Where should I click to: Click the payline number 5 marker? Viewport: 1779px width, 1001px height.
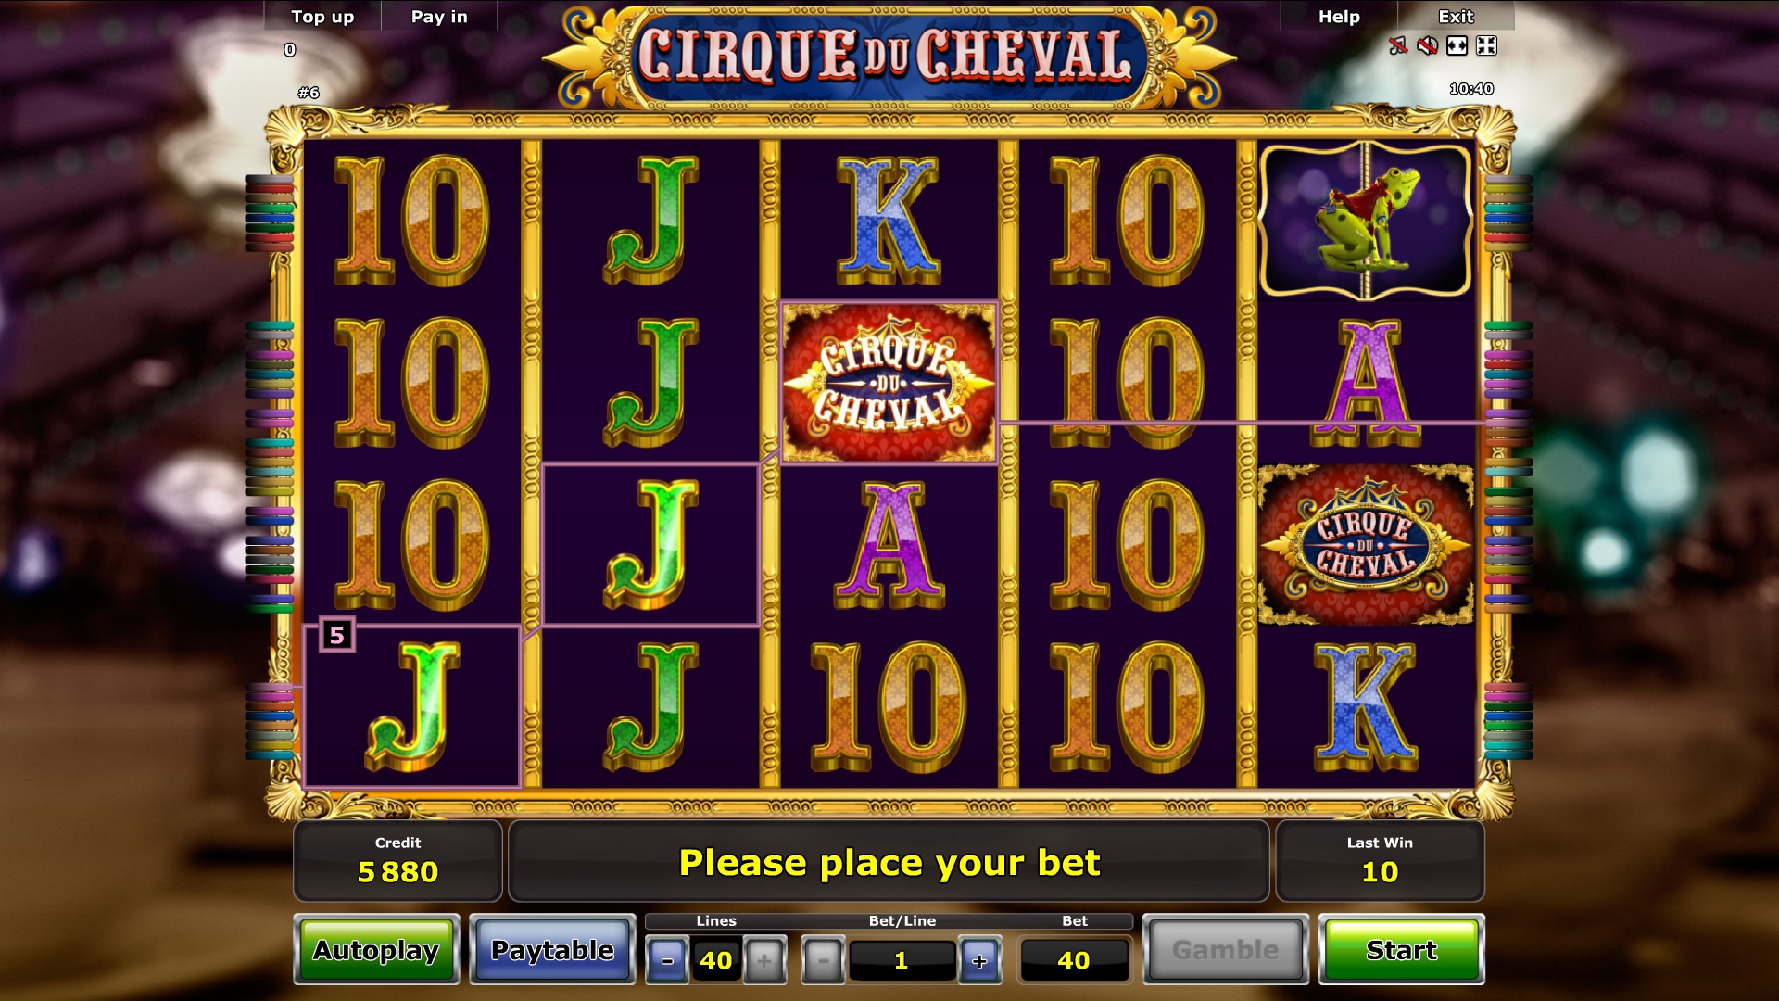[x=337, y=635]
